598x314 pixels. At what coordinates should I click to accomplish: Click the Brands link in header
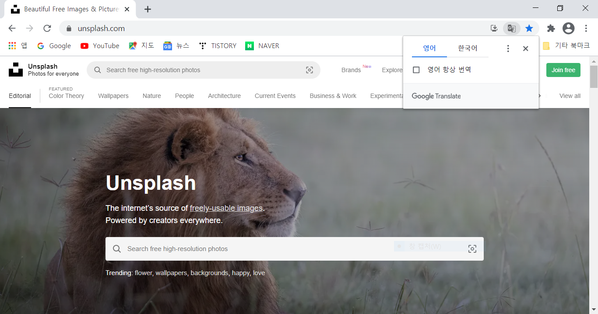[351, 70]
